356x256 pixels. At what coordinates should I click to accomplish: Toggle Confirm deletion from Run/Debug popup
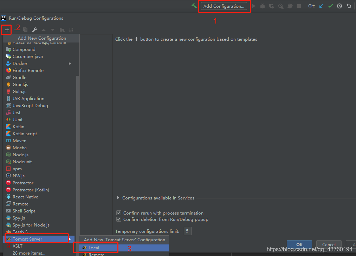click(119, 219)
